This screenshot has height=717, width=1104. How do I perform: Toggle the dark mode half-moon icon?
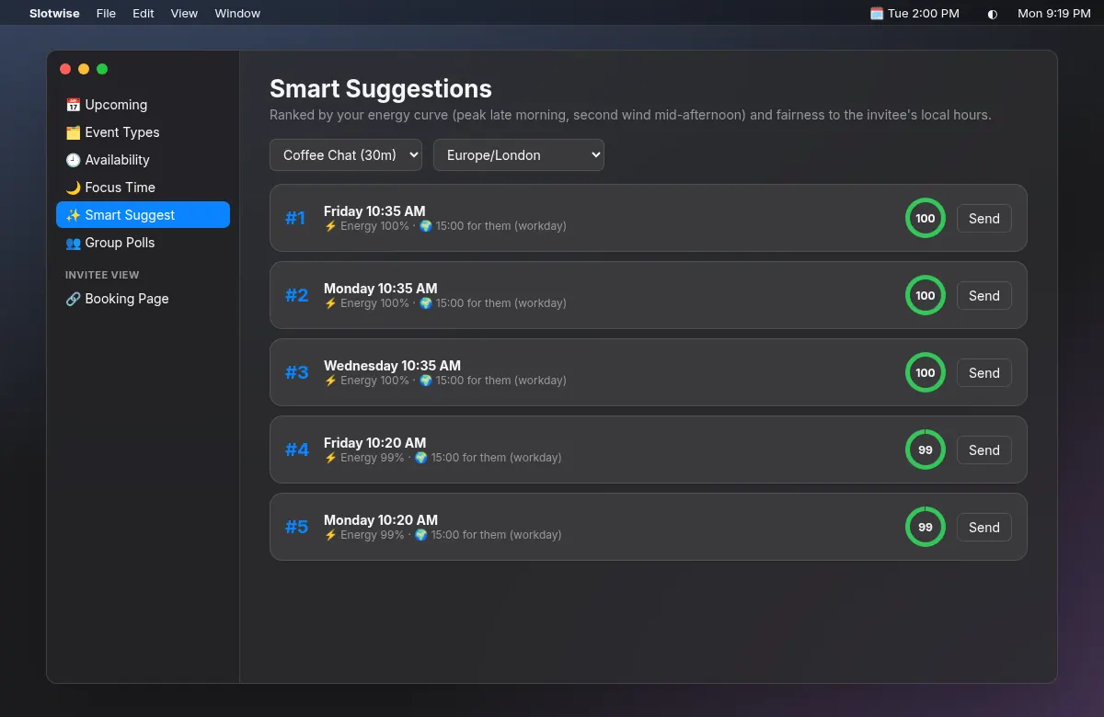point(992,14)
